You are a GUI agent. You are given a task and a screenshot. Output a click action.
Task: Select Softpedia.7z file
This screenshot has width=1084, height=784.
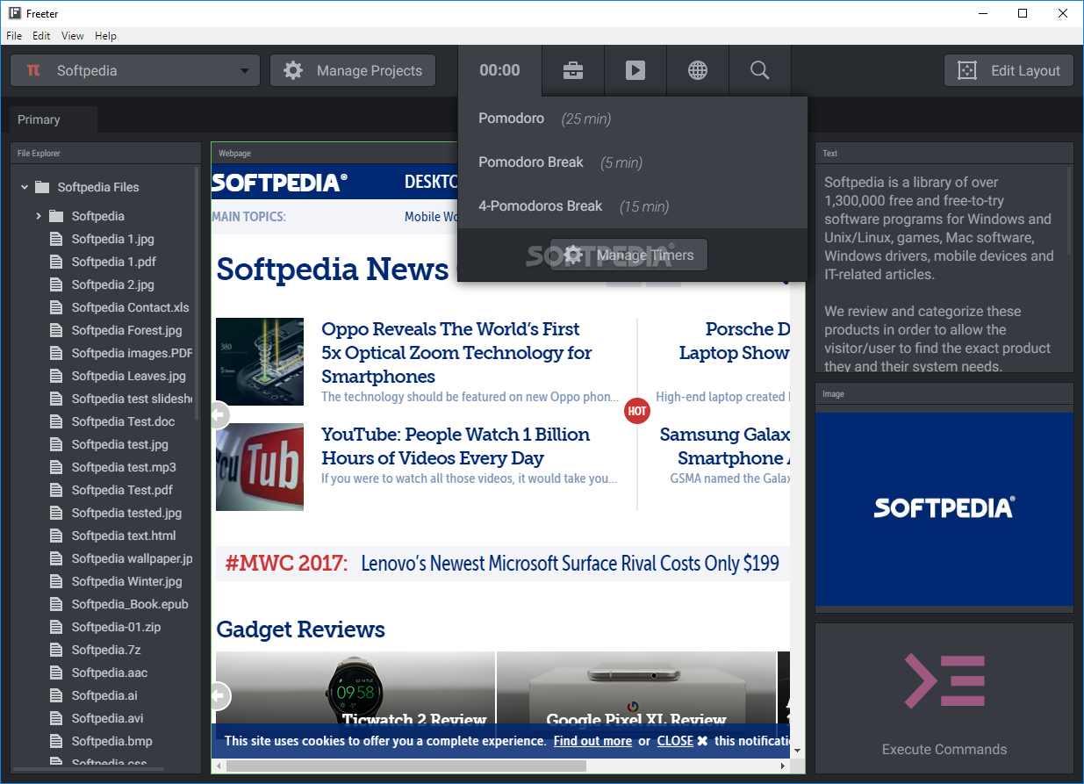[106, 650]
